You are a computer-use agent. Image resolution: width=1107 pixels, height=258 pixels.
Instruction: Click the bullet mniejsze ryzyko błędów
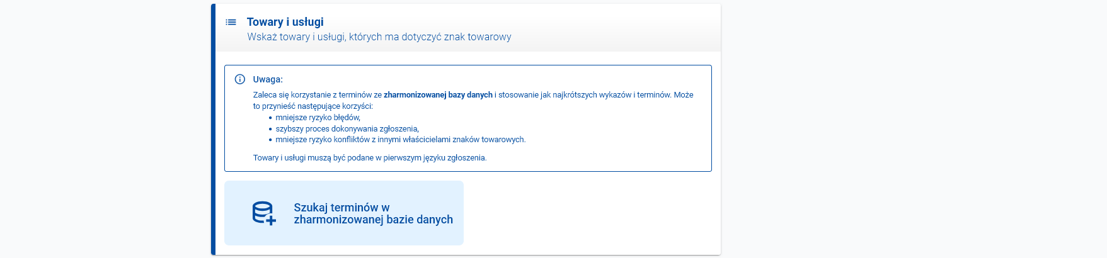click(x=318, y=118)
